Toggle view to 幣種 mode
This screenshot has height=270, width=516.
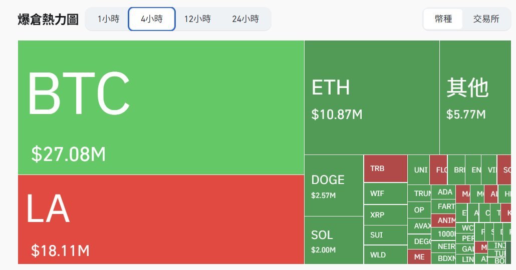443,19
